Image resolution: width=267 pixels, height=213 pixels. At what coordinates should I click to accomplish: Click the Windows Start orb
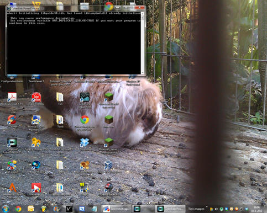click(6, 209)
